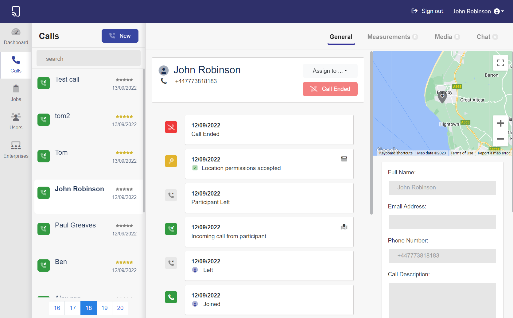Click the calls search field
The height and width of the screenshot is (318, 513).
pyautogui.click(x=88, y=59)
